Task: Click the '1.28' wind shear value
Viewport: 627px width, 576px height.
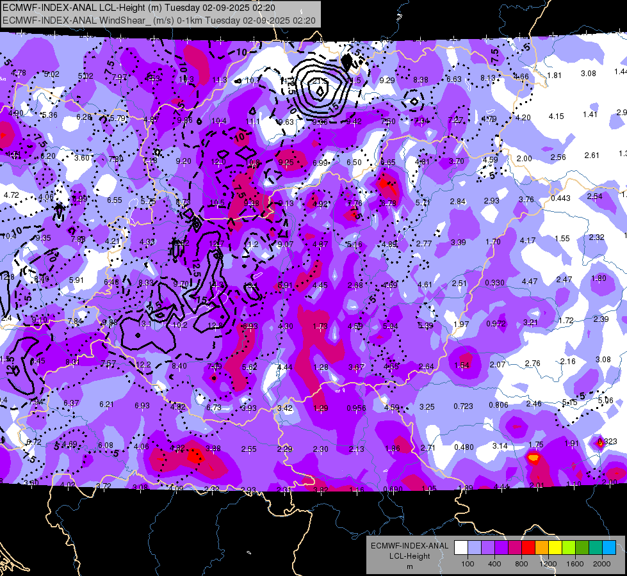Action: (x=321, y=367)
